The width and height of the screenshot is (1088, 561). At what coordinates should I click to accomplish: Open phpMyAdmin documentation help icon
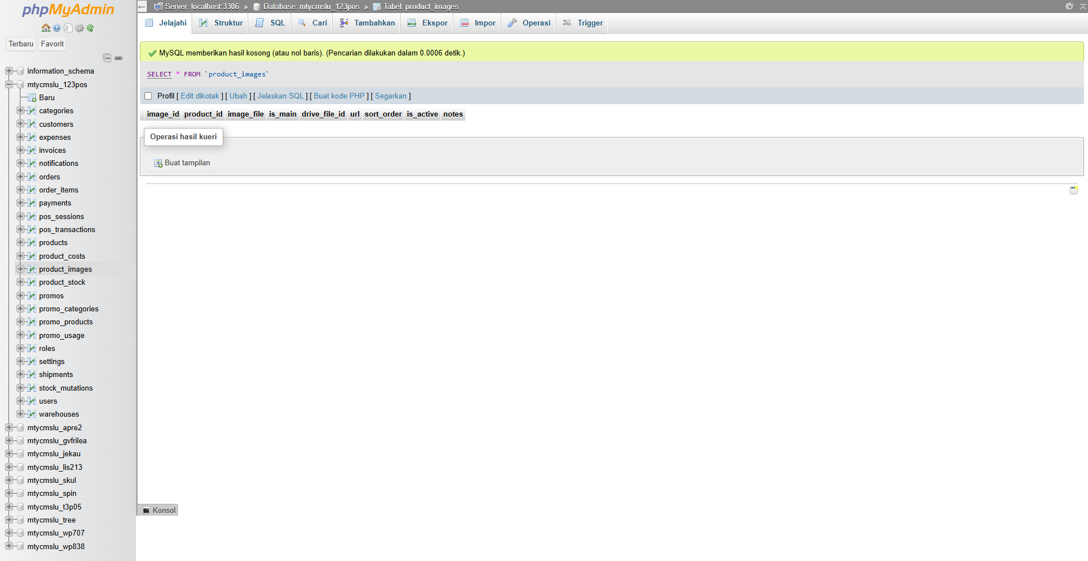(57, 28)
